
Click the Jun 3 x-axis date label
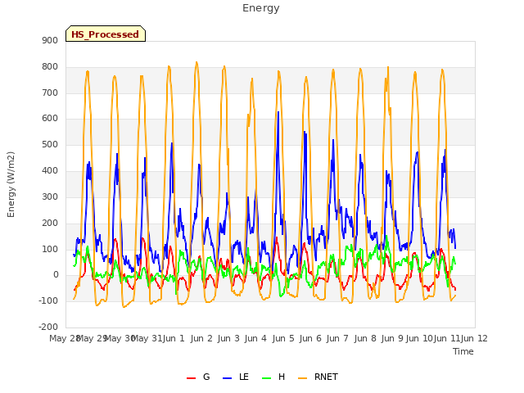(x=228, y=338)
